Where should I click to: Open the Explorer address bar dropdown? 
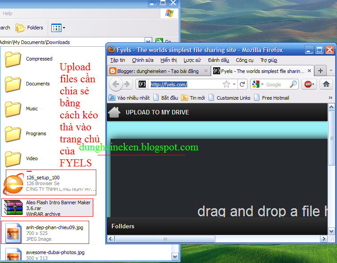tap(148, 41)
